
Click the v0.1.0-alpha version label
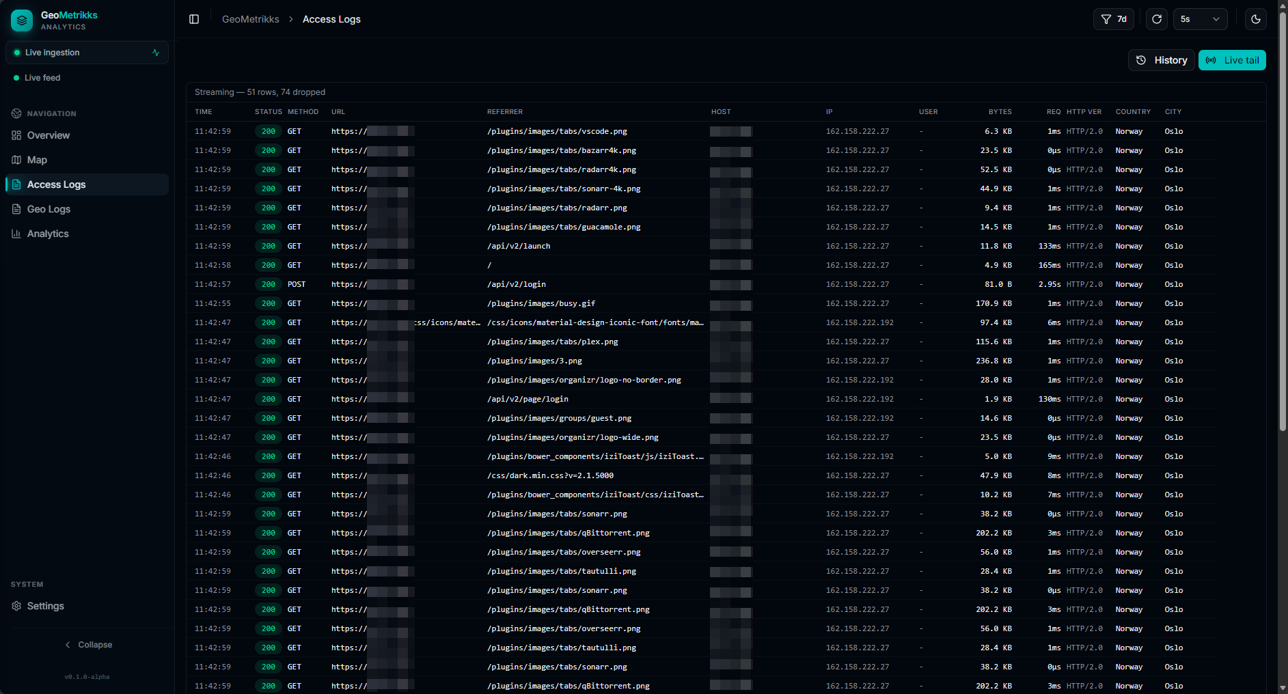[87, 677]
